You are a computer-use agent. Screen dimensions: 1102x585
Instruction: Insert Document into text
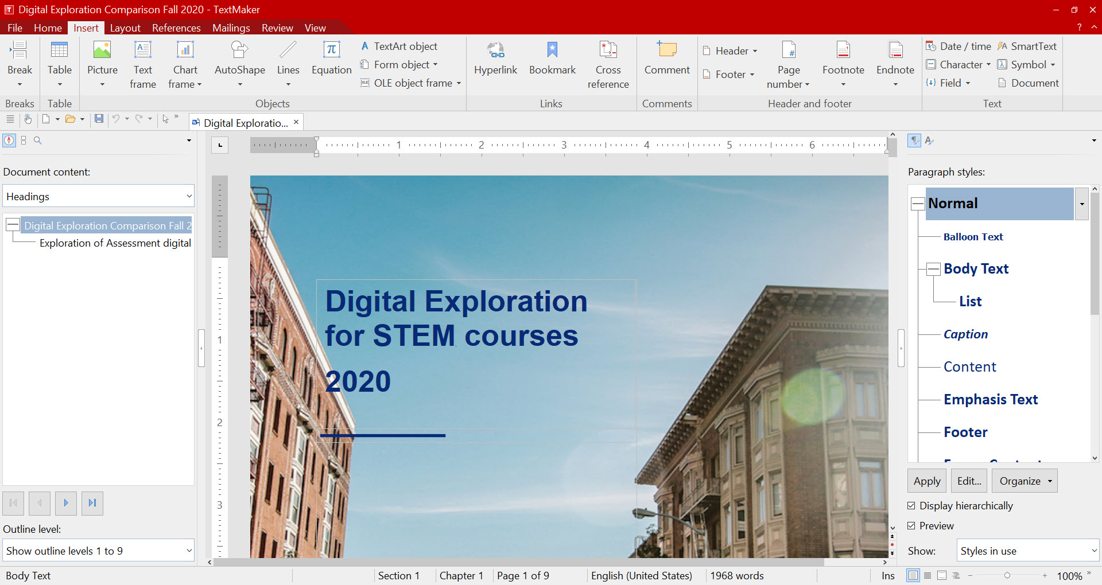tap(1029, 83)
